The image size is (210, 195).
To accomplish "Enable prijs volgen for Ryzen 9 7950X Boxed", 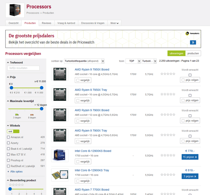I will pyautogui.click(x=190, y=80).
